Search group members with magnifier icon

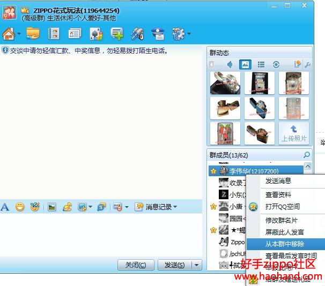pos(307,155)
